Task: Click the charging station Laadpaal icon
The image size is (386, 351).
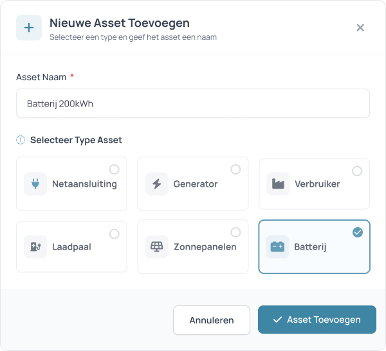Action: click(35, 247)
